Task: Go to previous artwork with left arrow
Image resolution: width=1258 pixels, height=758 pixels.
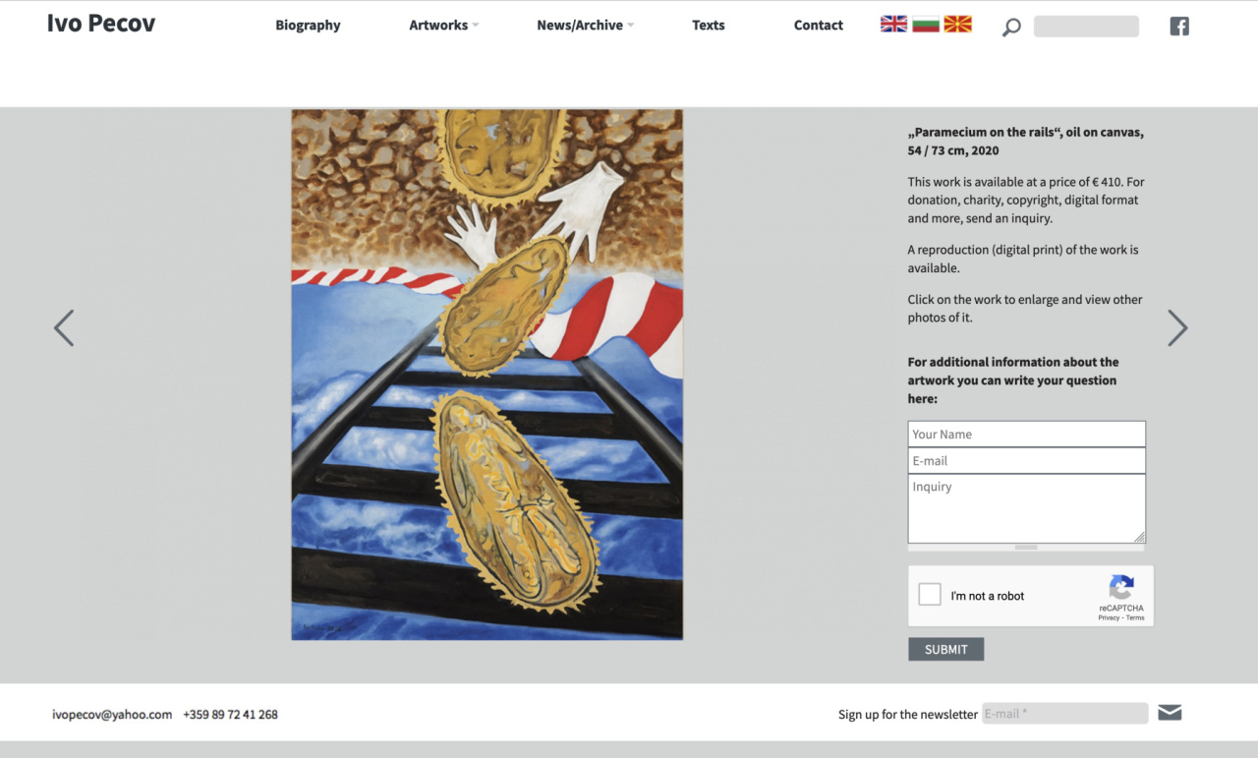Action: click(64, 328)
